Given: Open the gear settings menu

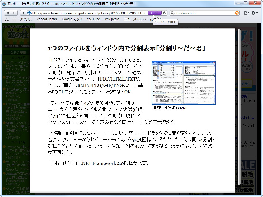Looking at the screenshot, I should pos(254,12).
